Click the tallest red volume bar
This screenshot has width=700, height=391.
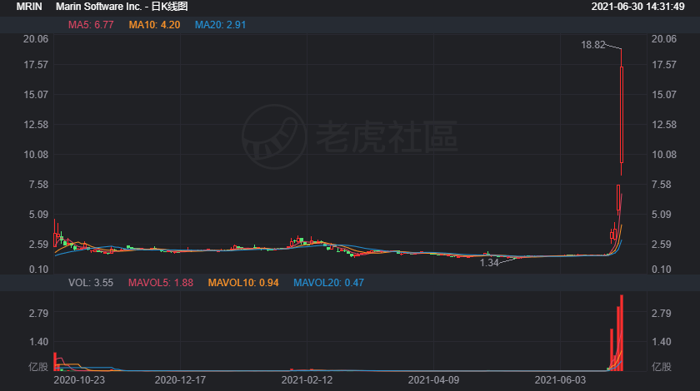tap(622, 333)
